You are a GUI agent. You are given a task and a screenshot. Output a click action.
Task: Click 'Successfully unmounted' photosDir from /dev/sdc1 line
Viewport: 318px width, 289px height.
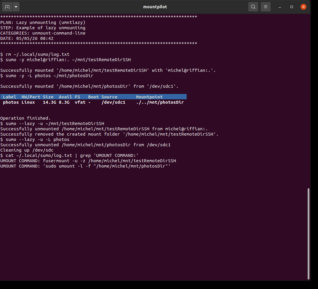click(85, 145)
